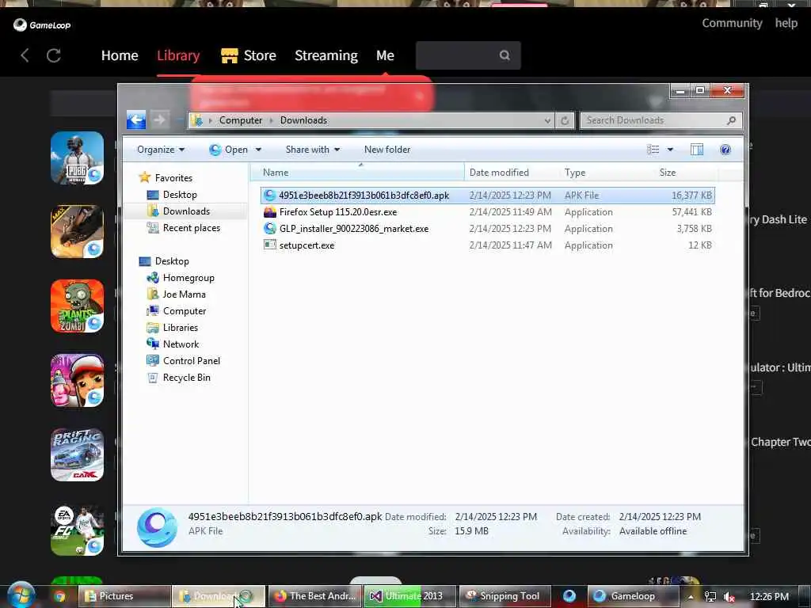This screenshot has width=811, height=608.
Task: Expand the view options dropdown arrow
Action: [670, 150]
